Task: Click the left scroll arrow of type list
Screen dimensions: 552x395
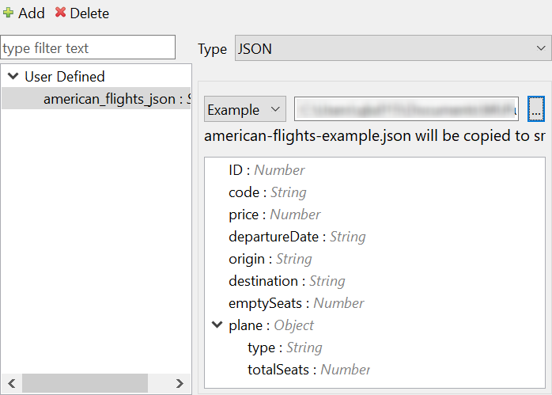Action: pyautogui.click(x=12, y=383)
